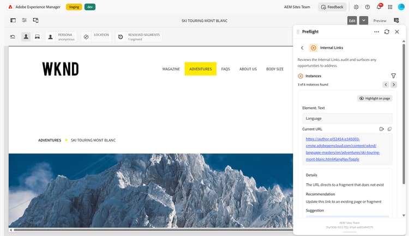
Task: Click the Internal Links status icon
Action: coord(313,48)
